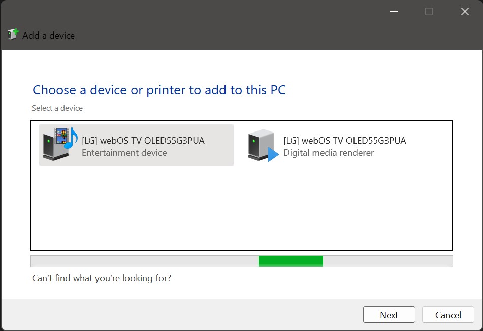Close the Add a device dialog

point(464,12)
